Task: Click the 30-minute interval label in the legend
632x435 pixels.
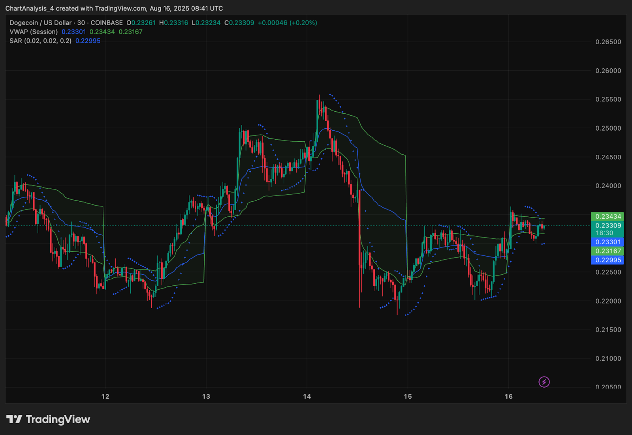Action: pos(81,23)
